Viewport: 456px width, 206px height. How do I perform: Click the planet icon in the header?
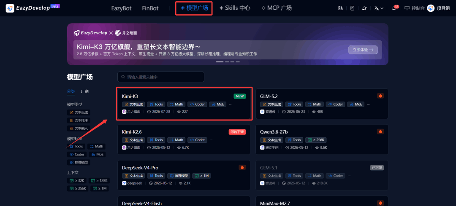coord(364,8)
